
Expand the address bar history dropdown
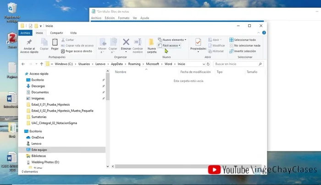(x=204, y=64)
